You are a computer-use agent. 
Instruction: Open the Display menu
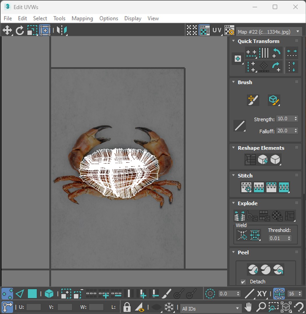click(x=133, y=18)
